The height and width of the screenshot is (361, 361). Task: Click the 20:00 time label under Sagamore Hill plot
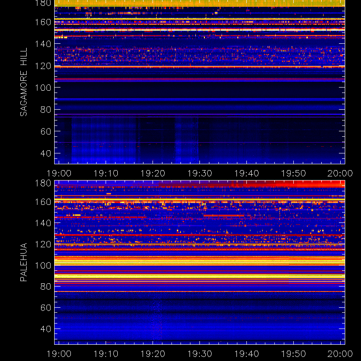click(x=340, y=173)
